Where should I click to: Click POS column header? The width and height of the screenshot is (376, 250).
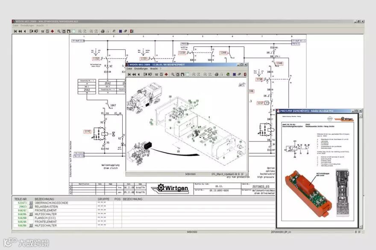click(x=117, y=199)
